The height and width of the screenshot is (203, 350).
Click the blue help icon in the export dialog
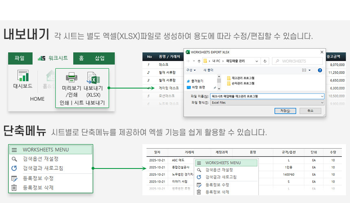click(320, 70)
